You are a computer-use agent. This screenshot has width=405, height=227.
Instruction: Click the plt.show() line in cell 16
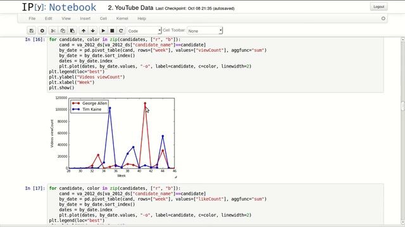61,88
